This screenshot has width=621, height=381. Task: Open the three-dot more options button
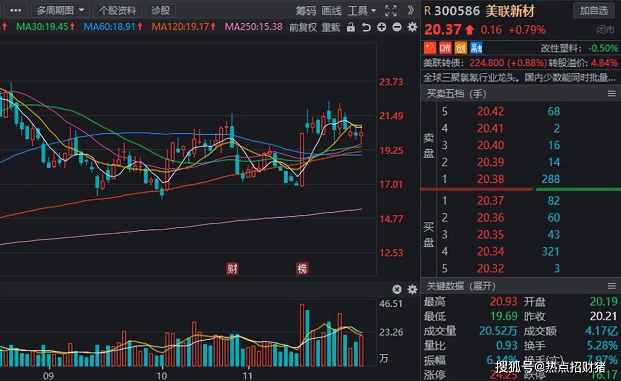point(15,10)
